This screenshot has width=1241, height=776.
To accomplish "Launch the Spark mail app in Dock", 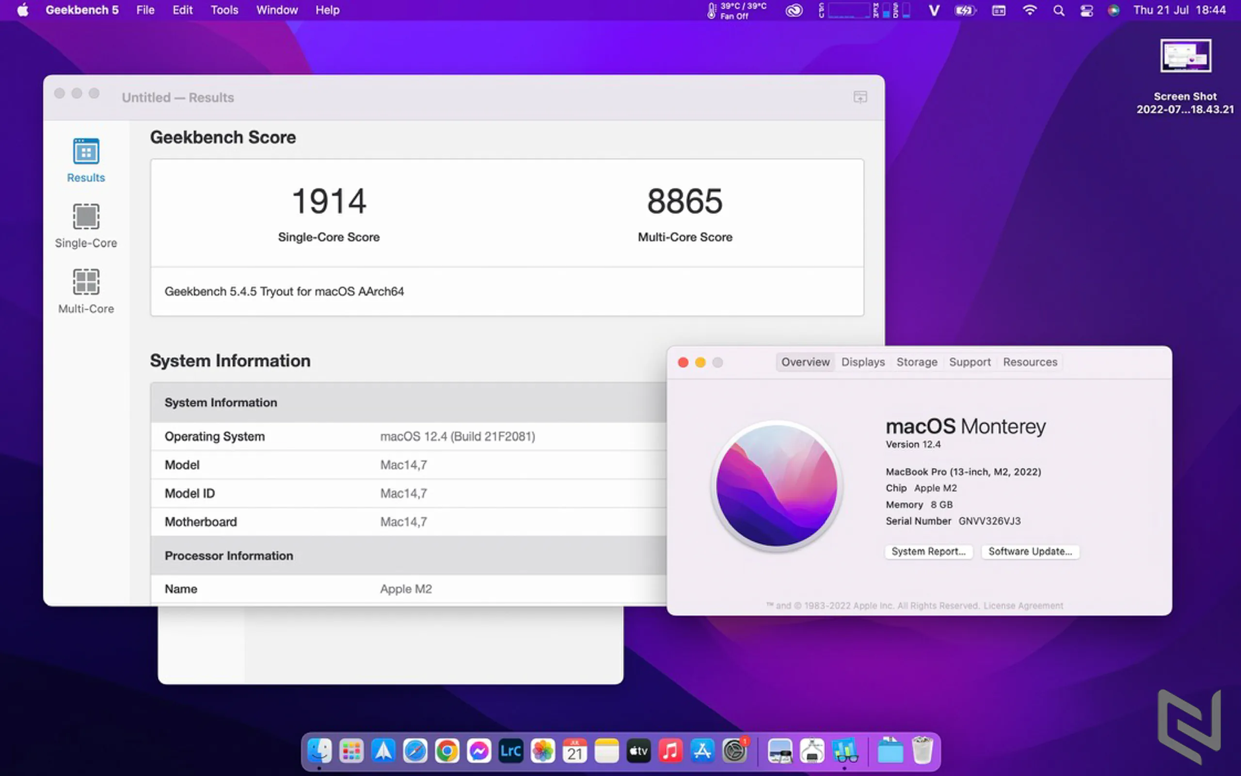I will coord(383,751).
